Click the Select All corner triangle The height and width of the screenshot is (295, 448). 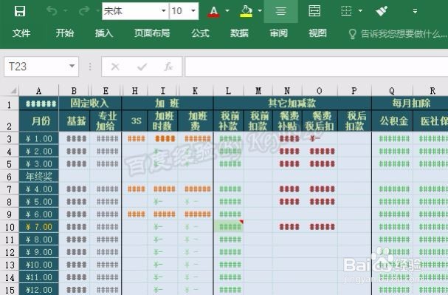[13, 91]
